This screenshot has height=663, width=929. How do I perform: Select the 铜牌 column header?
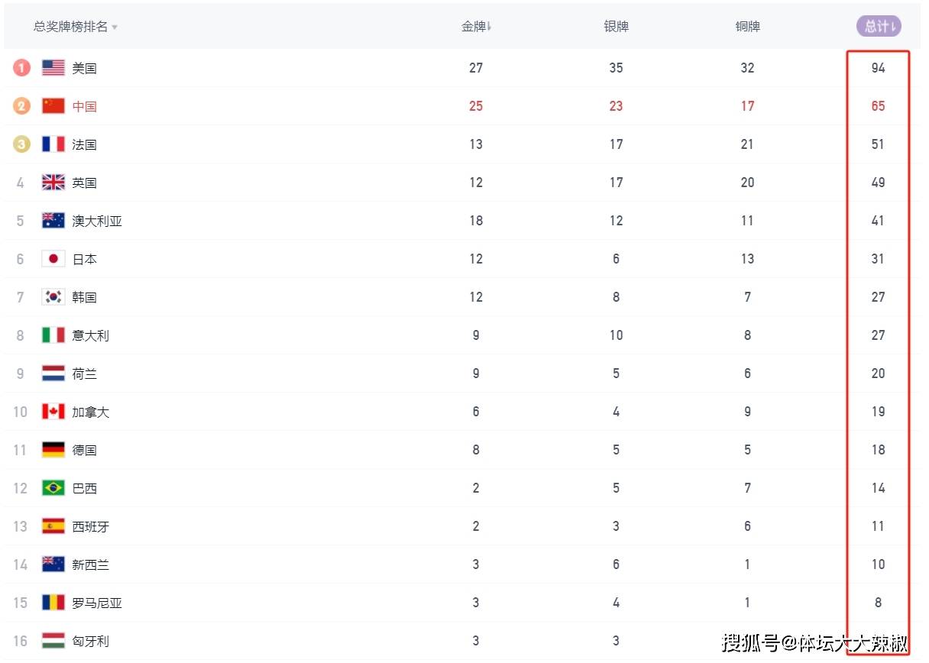click(x=747, y=27)
